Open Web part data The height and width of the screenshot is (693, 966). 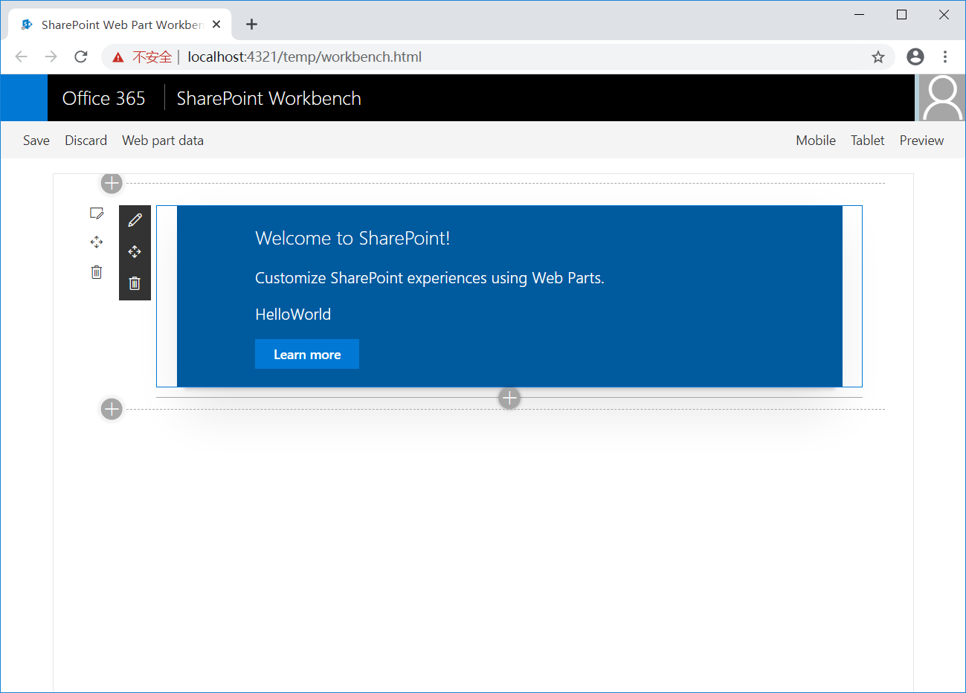[x=163, y=141]
